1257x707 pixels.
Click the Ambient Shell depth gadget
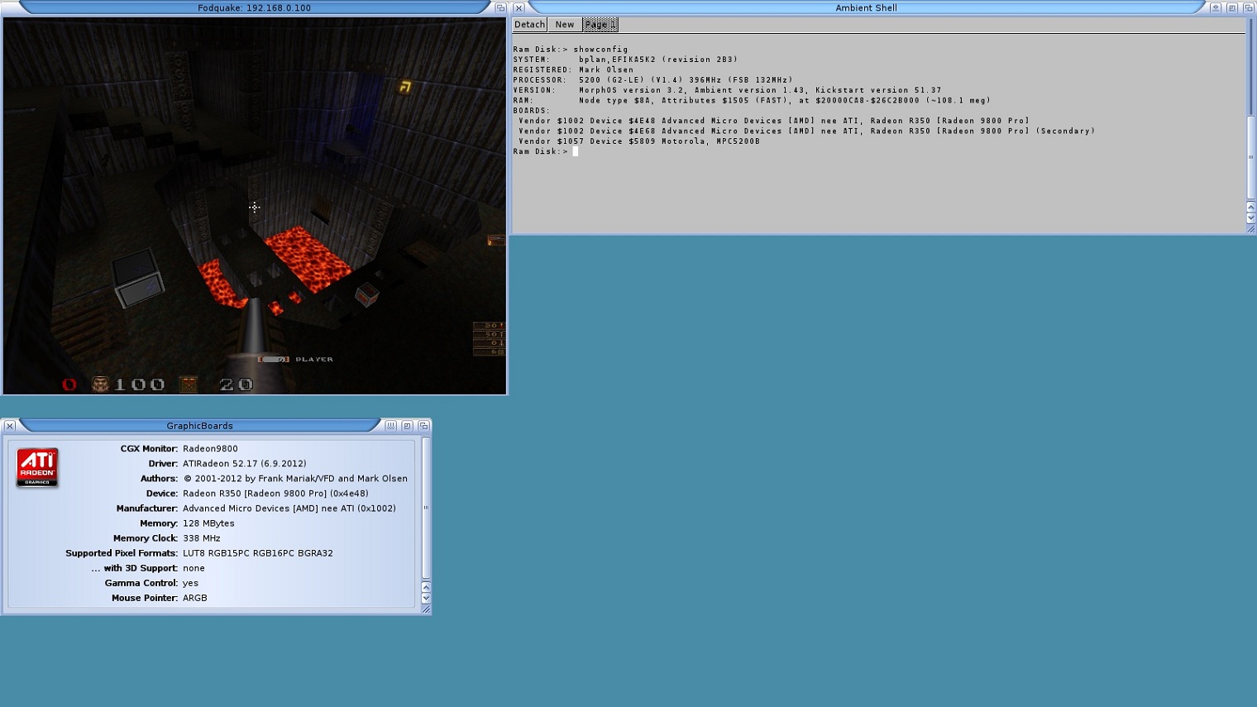point(1248,8)
